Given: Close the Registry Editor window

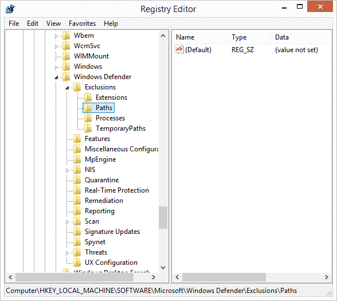Looking at the screenshot, I should click(320, 7).
